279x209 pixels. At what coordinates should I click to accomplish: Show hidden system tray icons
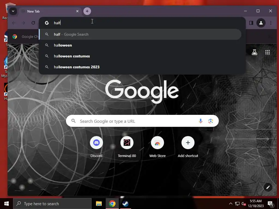(231, 204)
